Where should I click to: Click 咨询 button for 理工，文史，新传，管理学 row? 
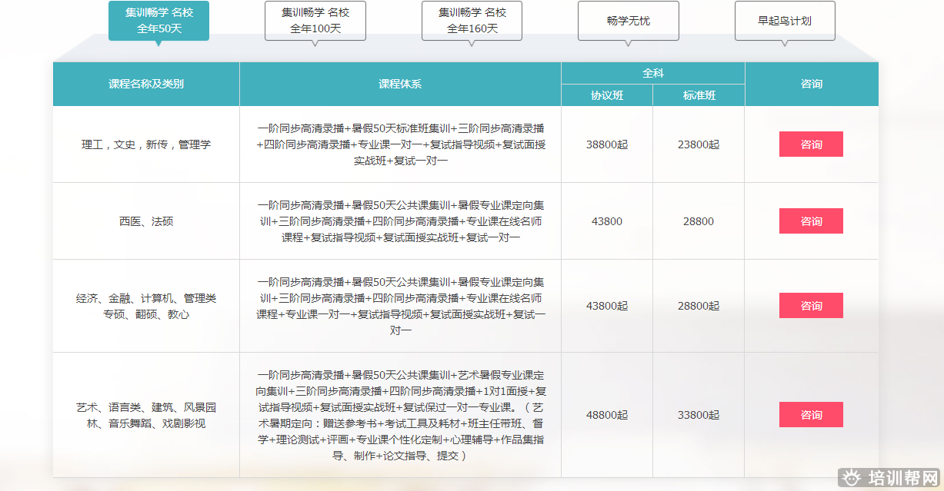pos(811,144)
